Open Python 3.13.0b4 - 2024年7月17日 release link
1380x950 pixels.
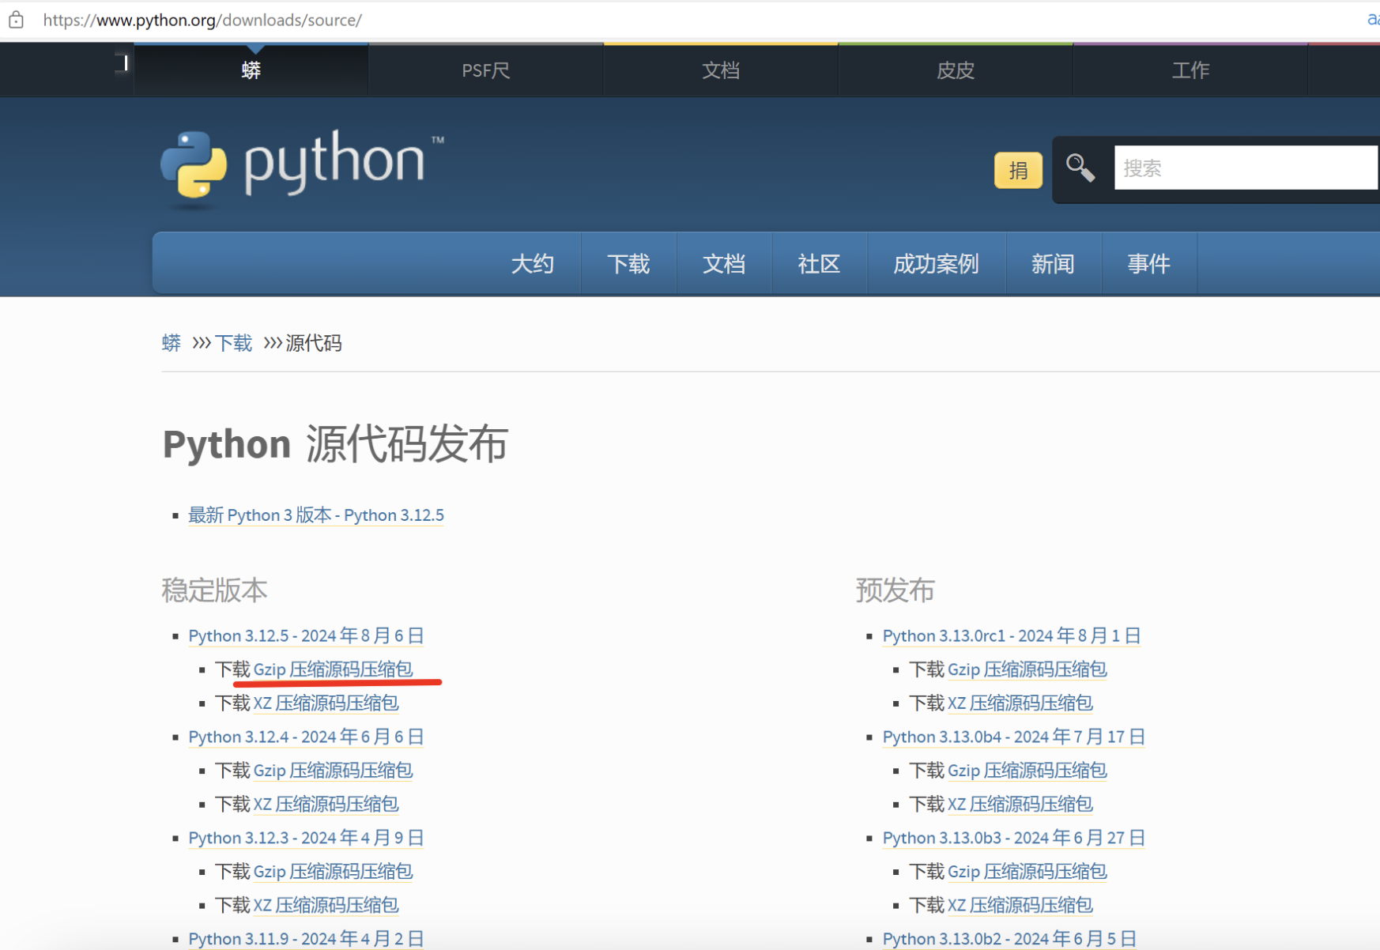pos(1014,737)
